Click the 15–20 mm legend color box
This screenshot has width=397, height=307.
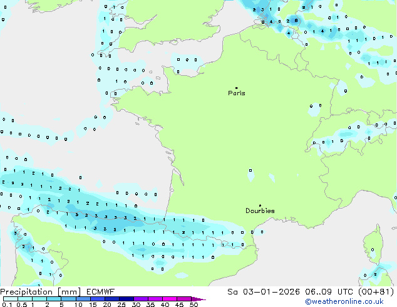(x=97, y=299)
